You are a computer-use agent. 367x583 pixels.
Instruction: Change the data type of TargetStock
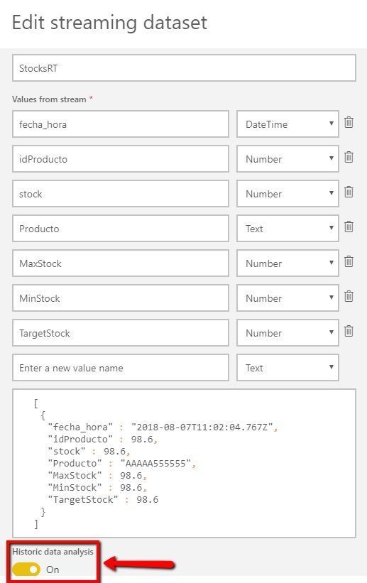287,333
